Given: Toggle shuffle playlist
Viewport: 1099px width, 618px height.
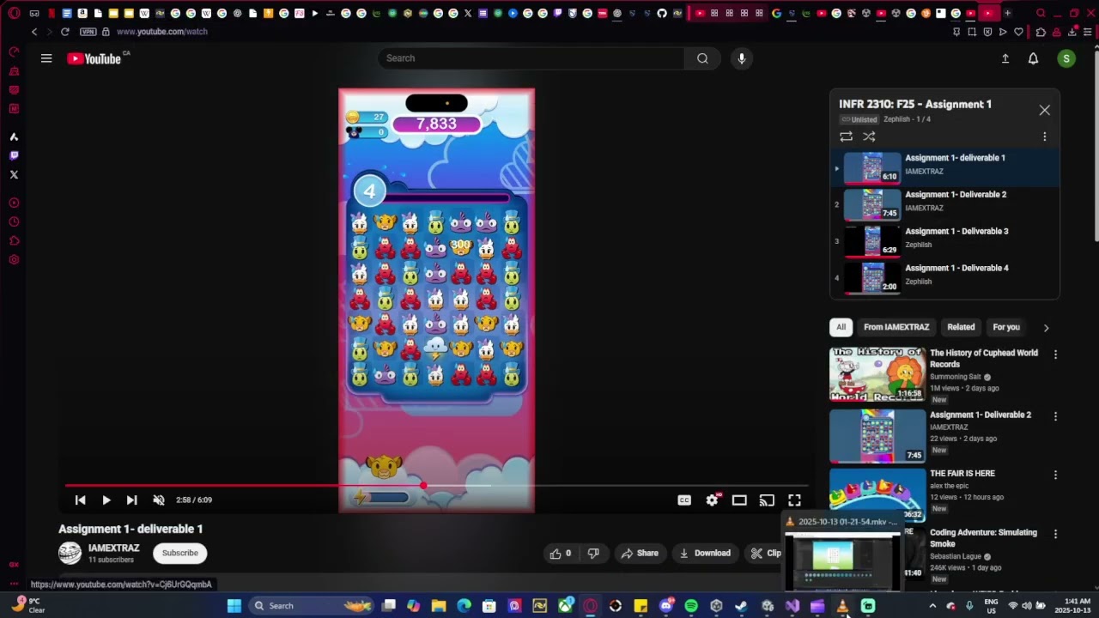Looking at the screenshot, I should click(x=869, y=136).
